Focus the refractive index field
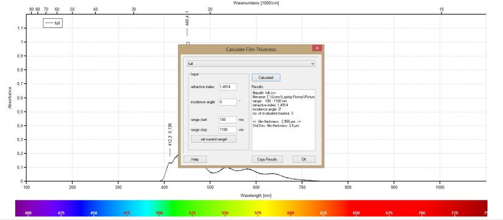The width and height of the screenshot is (503, 220). [x=227, y=87]
